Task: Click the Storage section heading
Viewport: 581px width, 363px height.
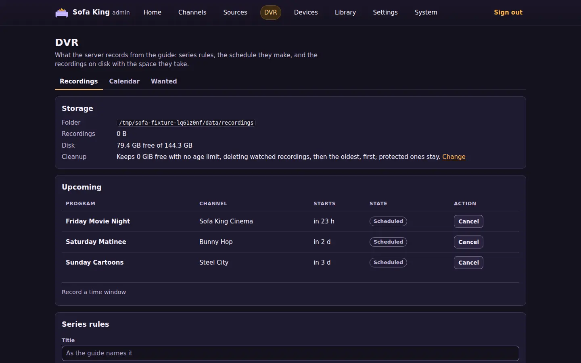Action: 77,108
